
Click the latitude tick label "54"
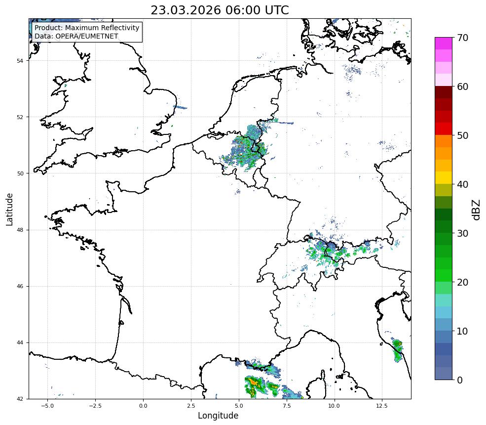click(x=20, y=61)
